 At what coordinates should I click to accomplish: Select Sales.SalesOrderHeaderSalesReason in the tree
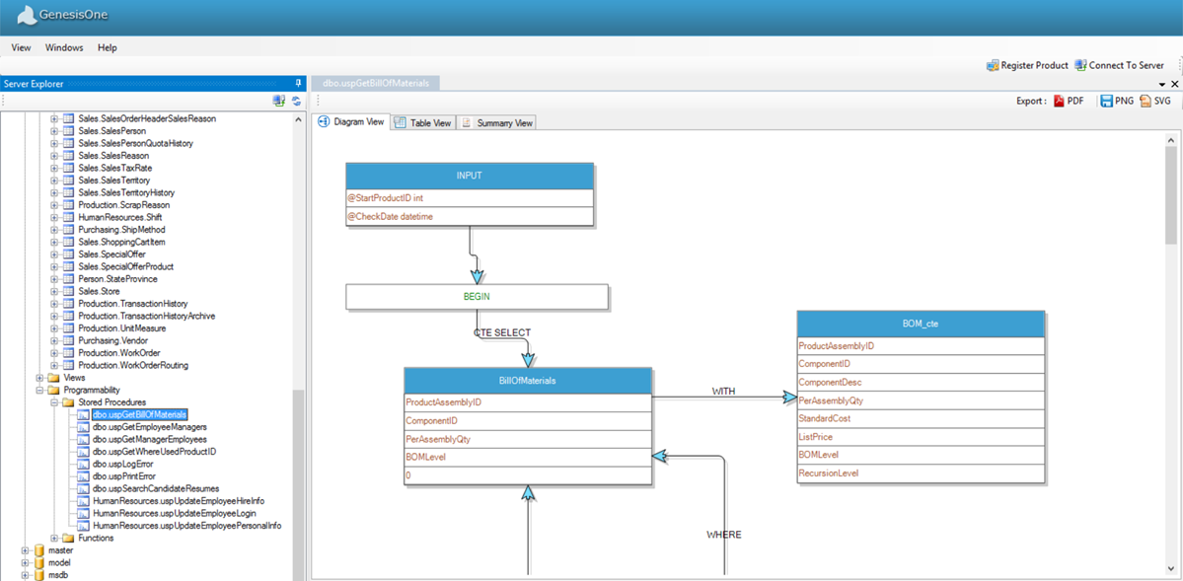pos(147,118)
